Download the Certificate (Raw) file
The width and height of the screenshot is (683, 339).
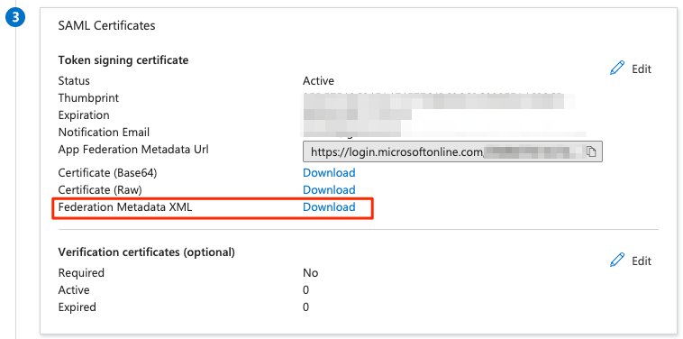(x=329, y=189)
